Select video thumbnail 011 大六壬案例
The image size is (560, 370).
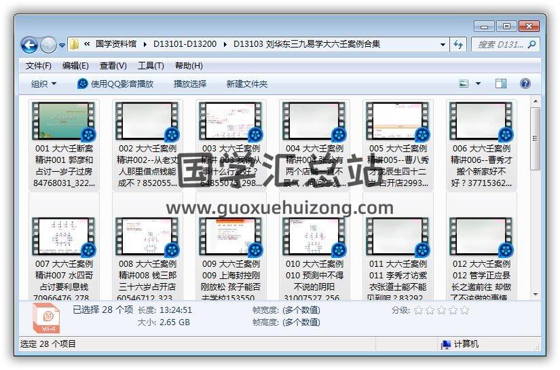pyautogui.click(x=398, y=236)
